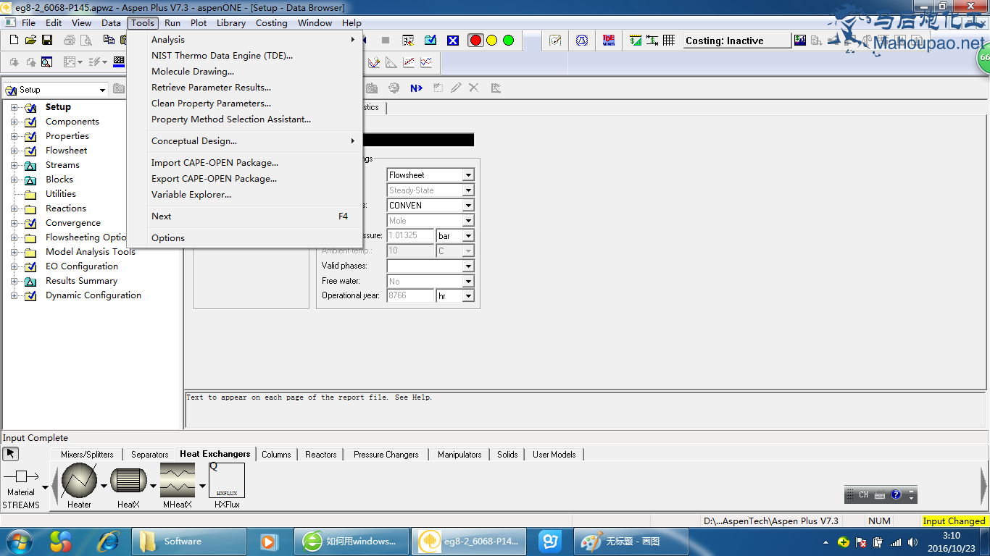Click the Operational year value field
The image size is (990, 556).
[x=410, y=296]
